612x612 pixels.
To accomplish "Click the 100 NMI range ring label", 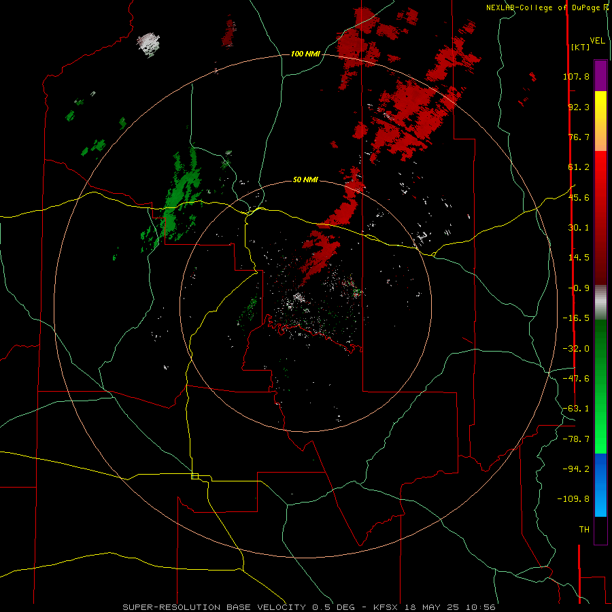I will pyautogui.click(x=305, y=54).
